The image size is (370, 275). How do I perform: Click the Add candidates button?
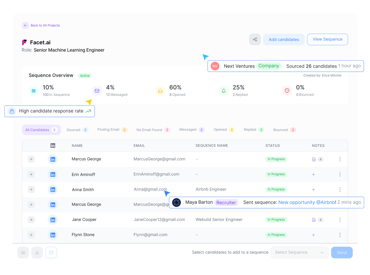(x=284, y=40)
